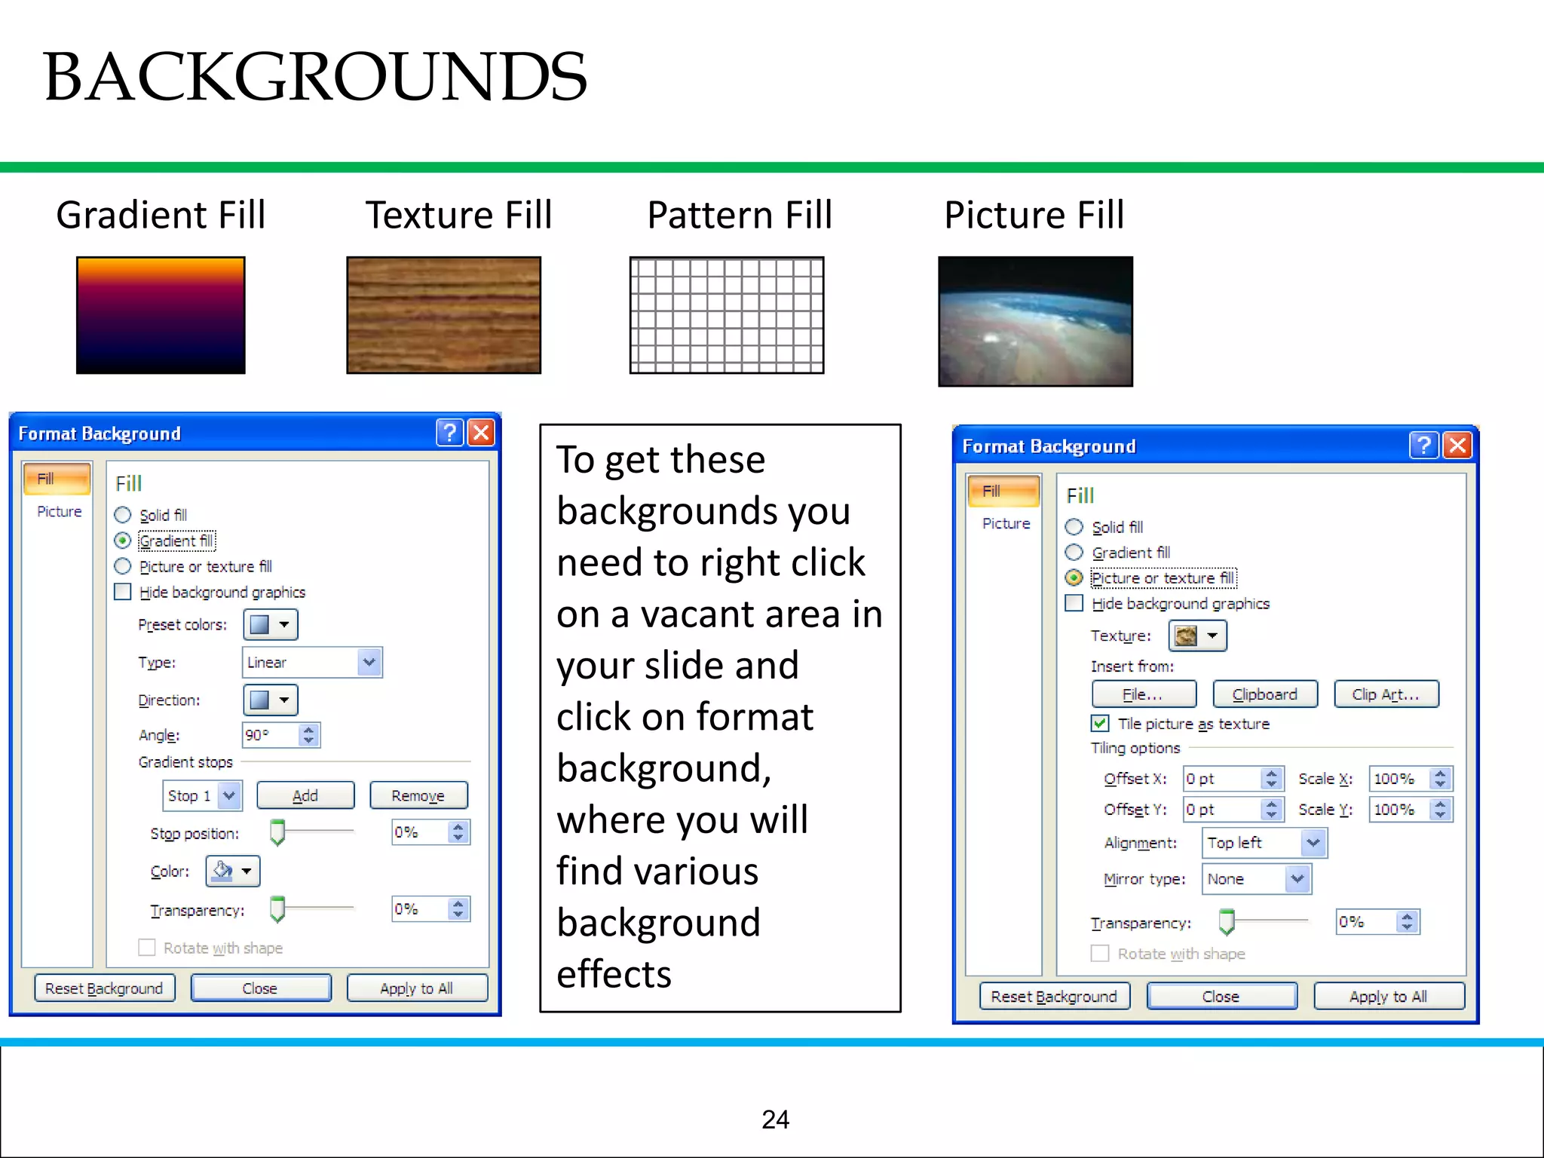
Task: Open the Preset colors gradient icon picker
Action: tap(271, 624)
